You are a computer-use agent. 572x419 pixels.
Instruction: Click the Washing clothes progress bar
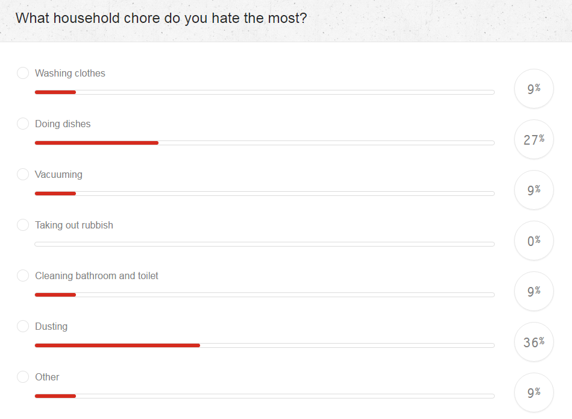tap(265, 92)
